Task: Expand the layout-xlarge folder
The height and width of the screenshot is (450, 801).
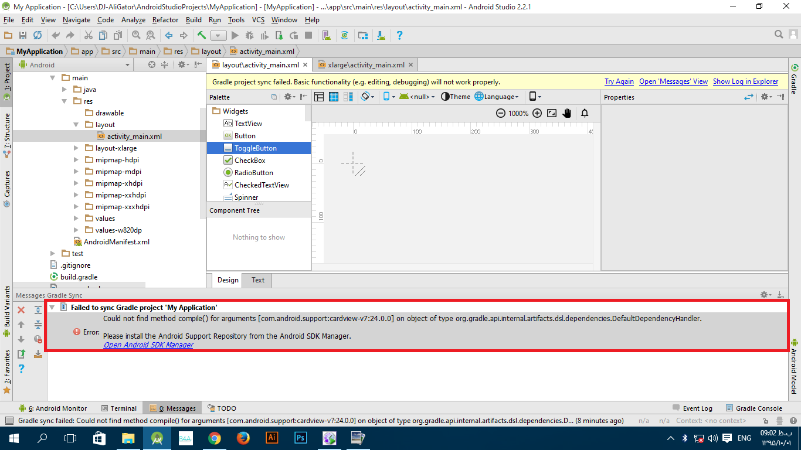Action: pyautogui.click(x=76, y=148)
